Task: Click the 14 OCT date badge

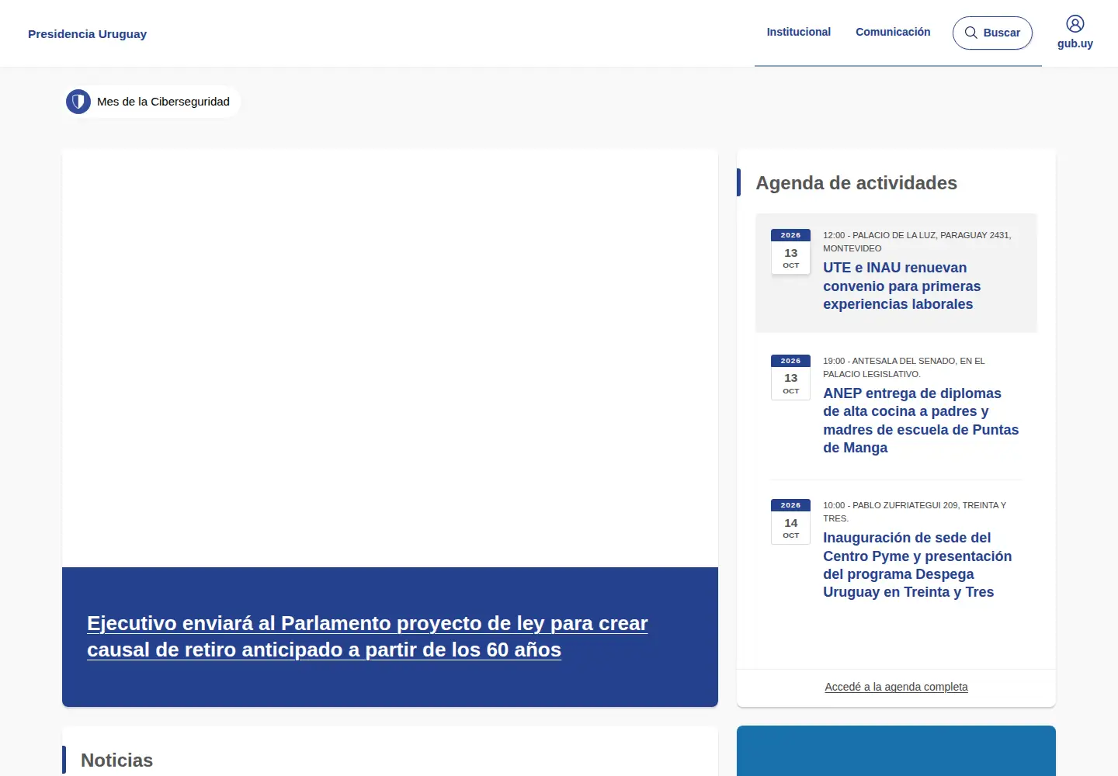Action: [x=790, y=521]
